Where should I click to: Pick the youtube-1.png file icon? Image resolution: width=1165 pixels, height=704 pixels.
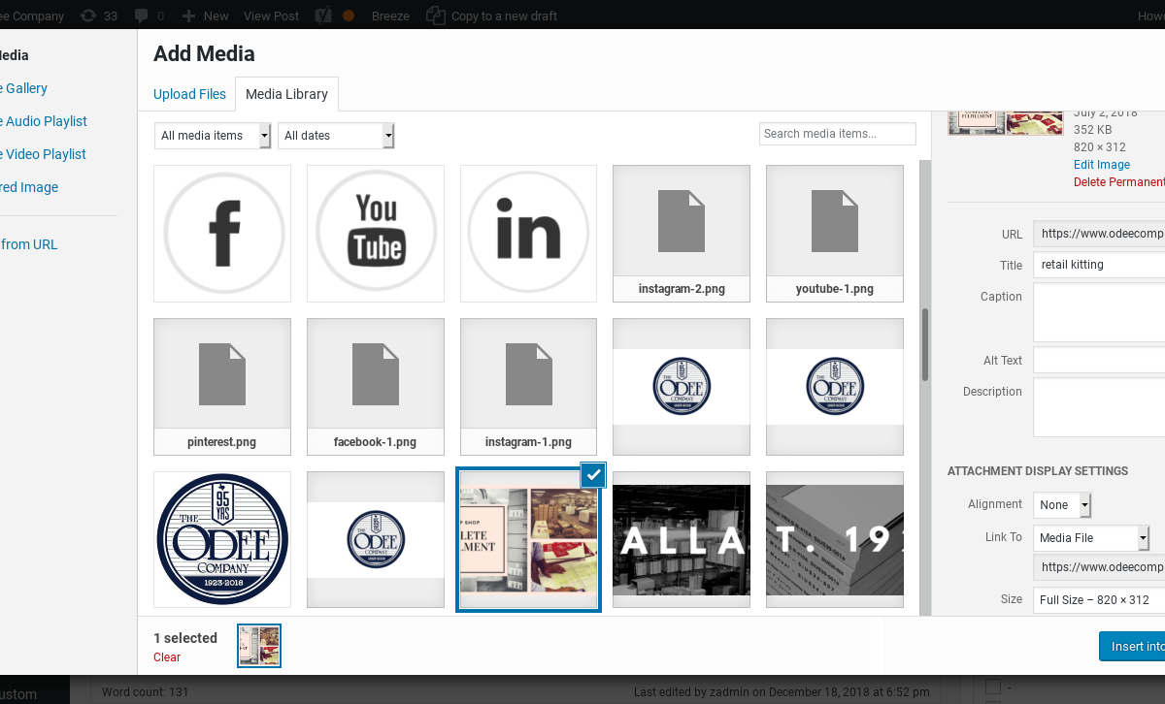coord(835,223)
